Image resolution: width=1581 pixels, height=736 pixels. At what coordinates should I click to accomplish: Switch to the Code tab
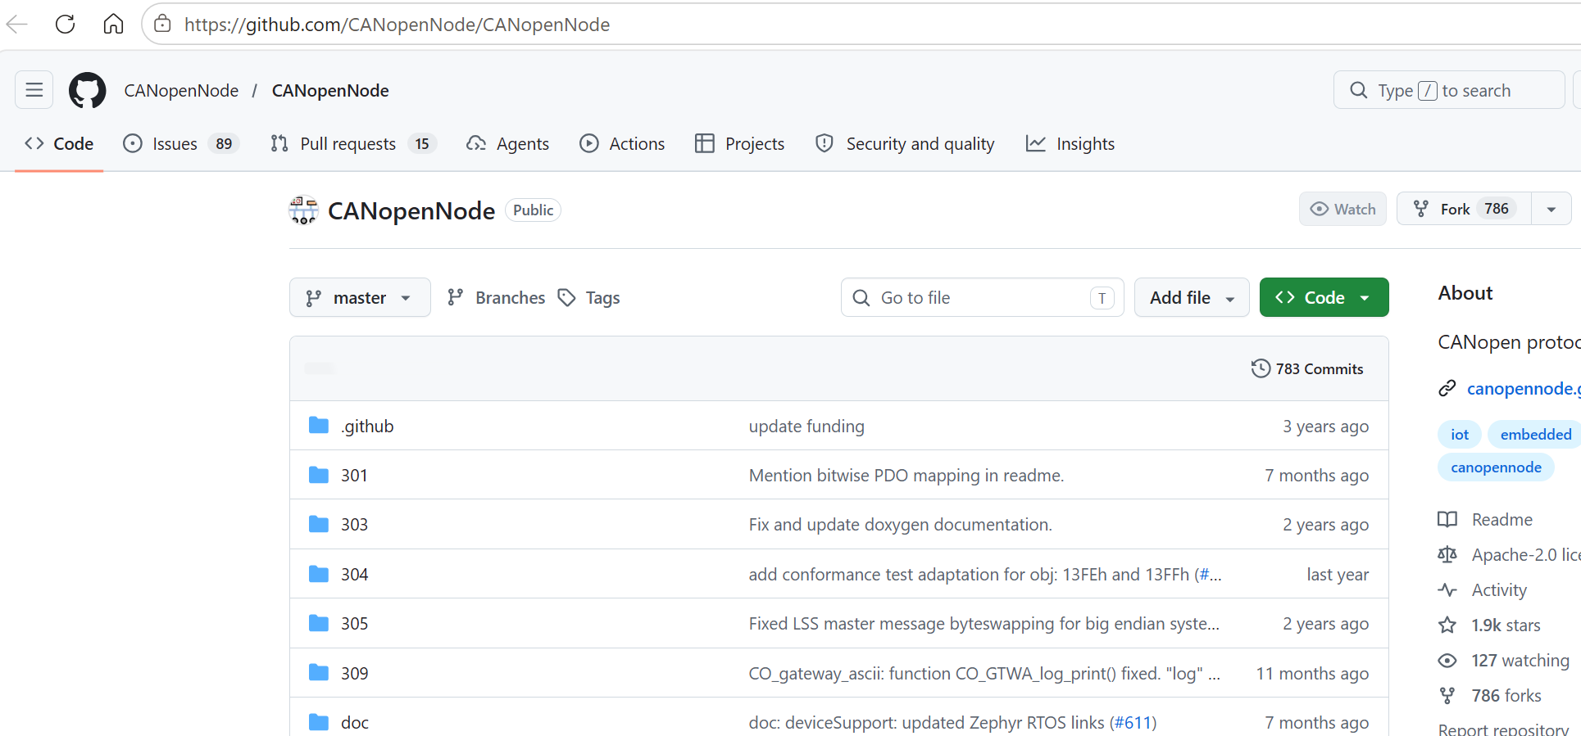point(59,144)
